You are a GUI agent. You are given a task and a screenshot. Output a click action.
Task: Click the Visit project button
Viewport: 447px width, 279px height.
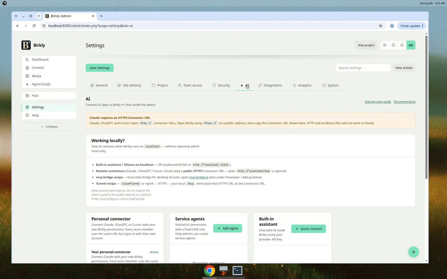[366, 45]
